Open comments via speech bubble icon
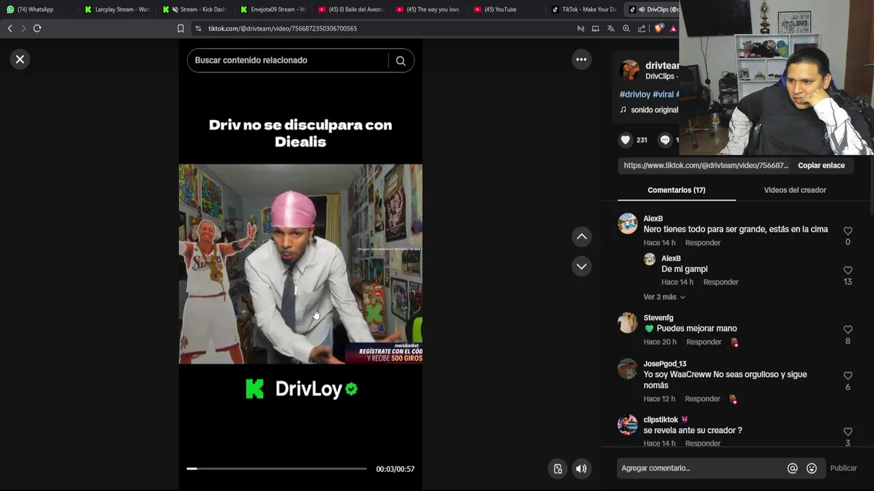 665,140
